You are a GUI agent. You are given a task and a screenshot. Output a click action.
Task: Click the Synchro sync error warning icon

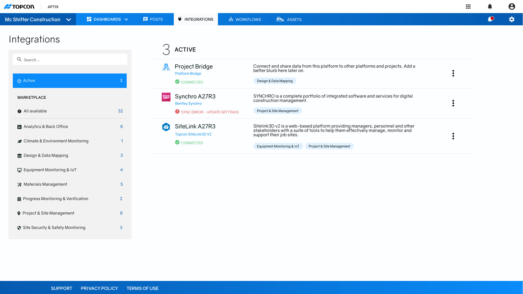[x=177, y=112]
